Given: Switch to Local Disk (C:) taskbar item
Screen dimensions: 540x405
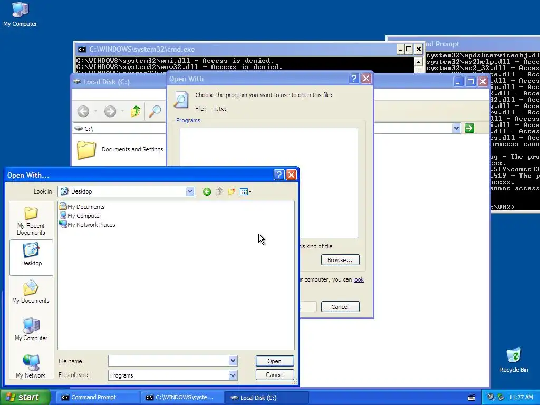Looking at the screenshot, I should coord(266,398).
